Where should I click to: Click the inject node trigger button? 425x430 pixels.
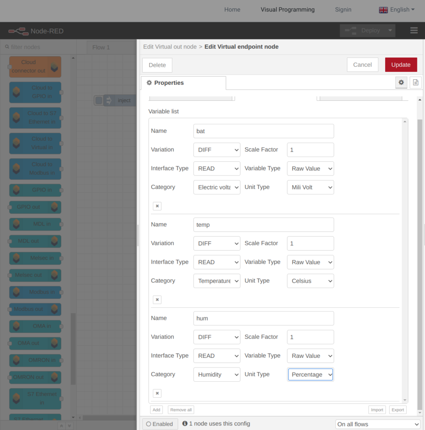pyautogui.click(x=99, y=100)
